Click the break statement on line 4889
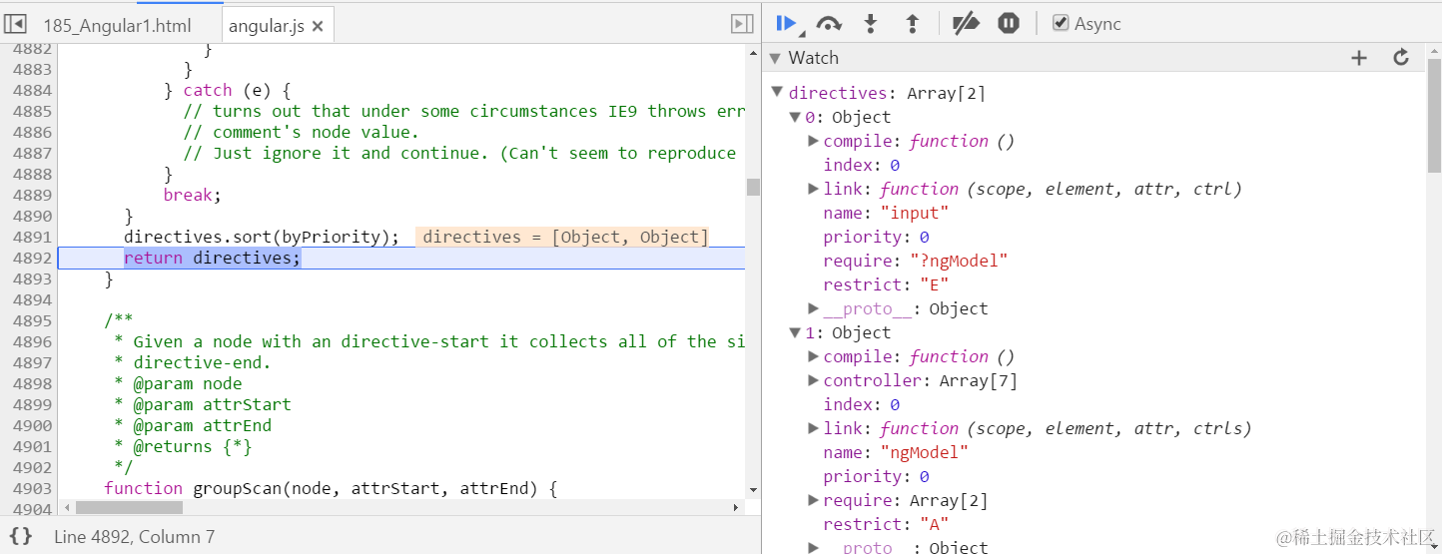The height and width of the screenshot is (554, 1442). click(x=192, y=195)
